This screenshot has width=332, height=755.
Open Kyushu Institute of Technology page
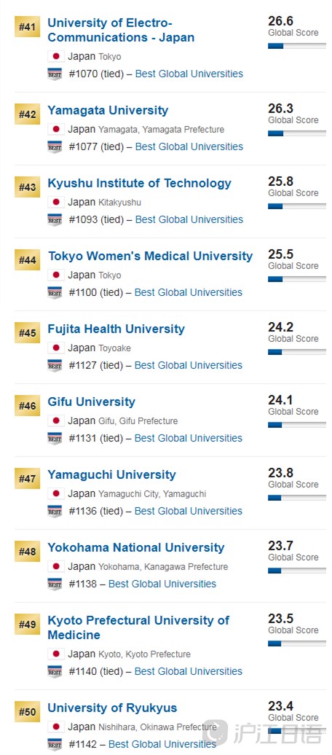140,184
